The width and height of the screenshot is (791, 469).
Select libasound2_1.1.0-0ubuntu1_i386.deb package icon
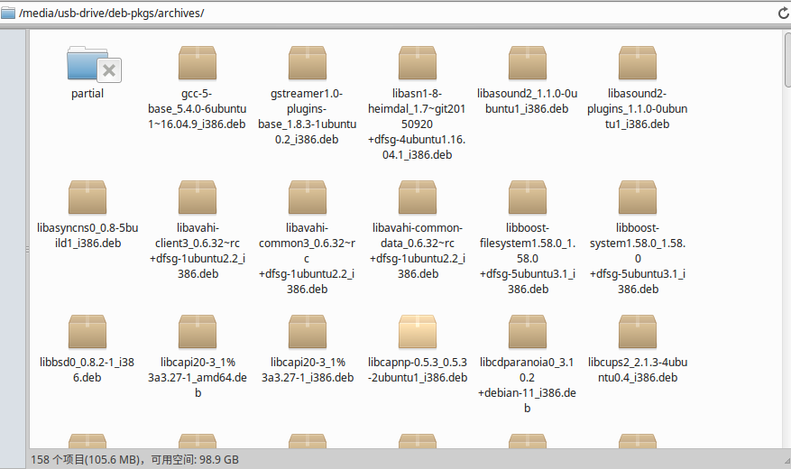527,63
